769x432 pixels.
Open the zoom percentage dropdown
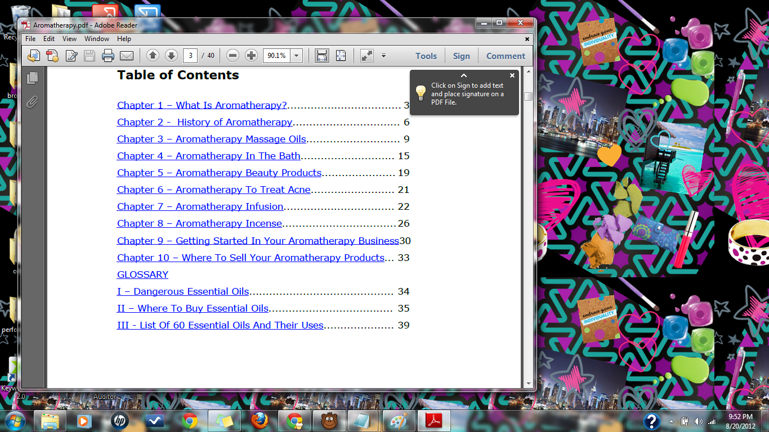click(x=297, y=56)
